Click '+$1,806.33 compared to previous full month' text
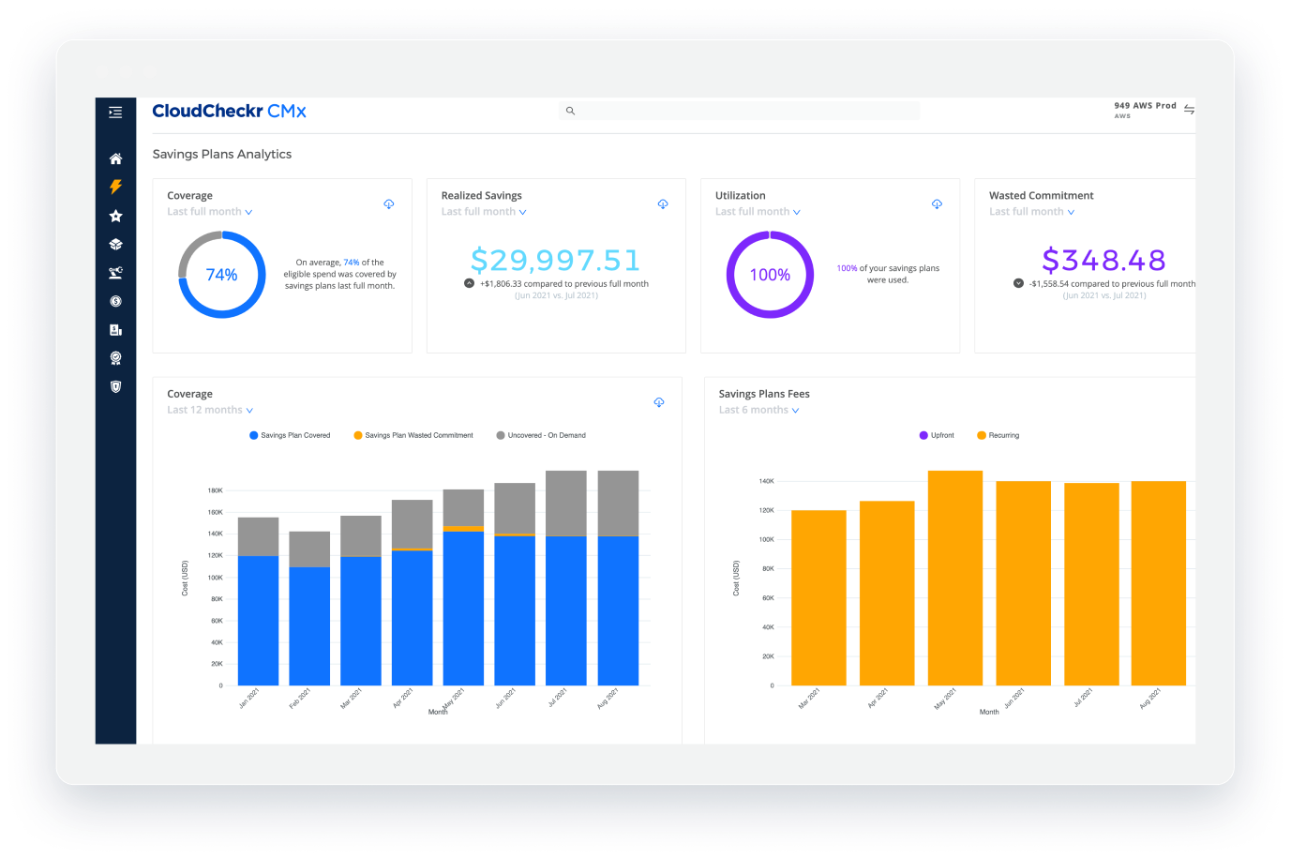The height and width of the screenshot is (858, 1291). coord(564,284)
